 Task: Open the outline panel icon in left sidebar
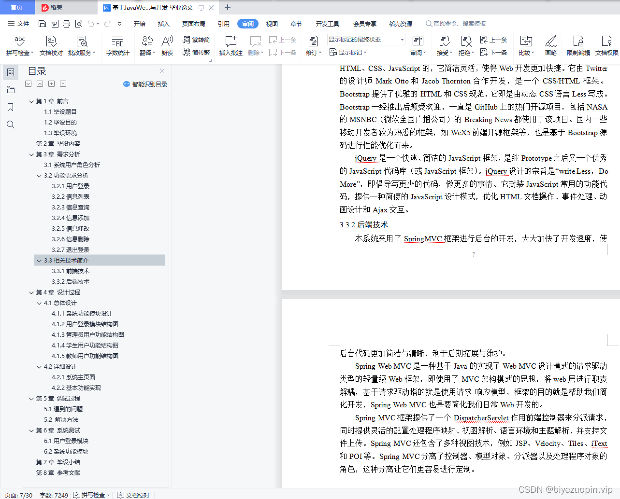pos(10,72)
